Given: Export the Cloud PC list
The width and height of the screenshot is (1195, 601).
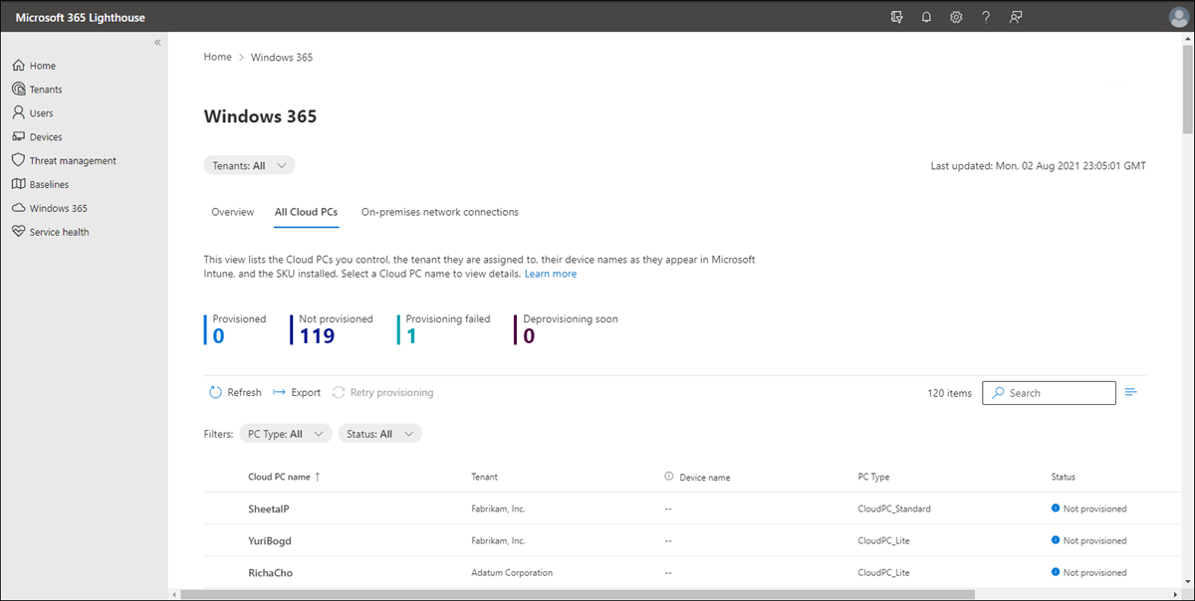Looking at the screenshot, I should pyautogui.click(x=297, y=393).
